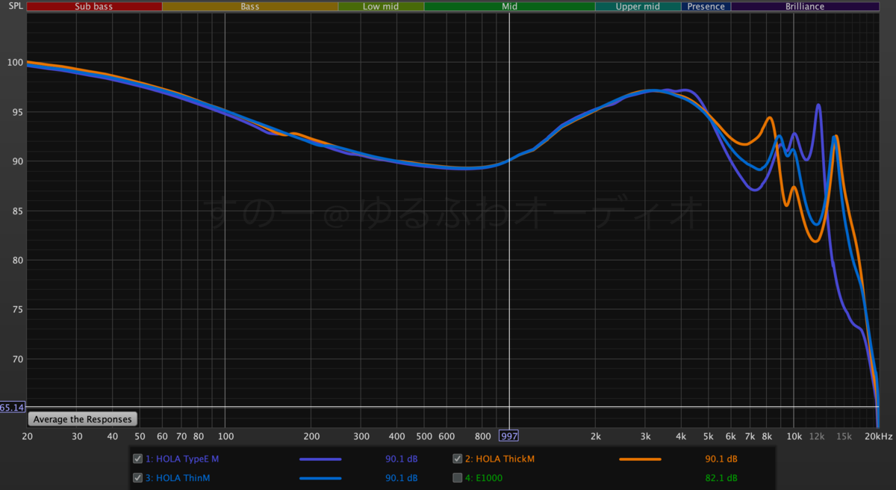Image resolution: width=896 pixels, height=490 pixels.
Task: Uncheck the HOLA TypeE M trace checkbox
Action: (137, 459)
